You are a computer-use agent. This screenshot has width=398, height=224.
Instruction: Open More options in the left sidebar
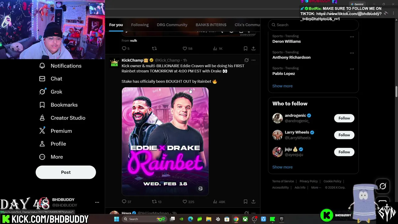pos(51,157)
